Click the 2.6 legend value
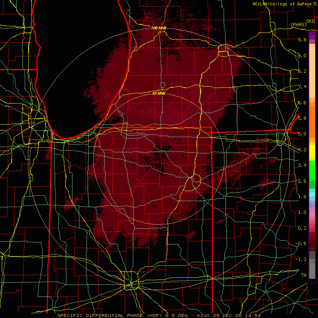The width and height of the screenshot is (318, 318). click(302, 181)
